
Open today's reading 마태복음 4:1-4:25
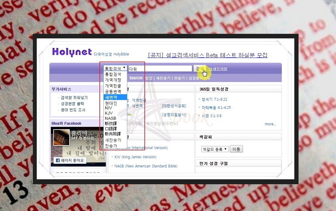coord(216,107)
